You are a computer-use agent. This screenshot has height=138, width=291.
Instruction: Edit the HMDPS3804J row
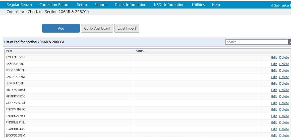(x=274, y=90)
